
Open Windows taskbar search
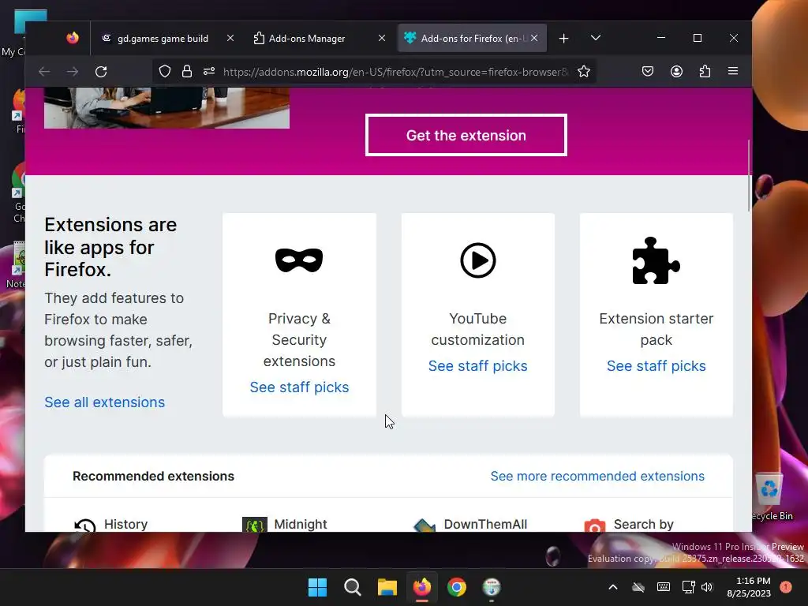tap(353, 587)
